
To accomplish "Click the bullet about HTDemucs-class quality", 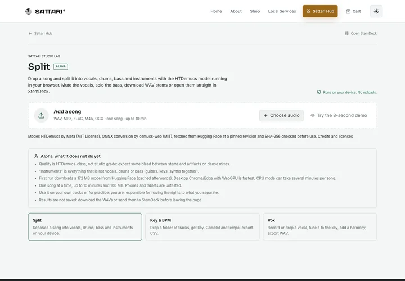I will click(134, 164).
